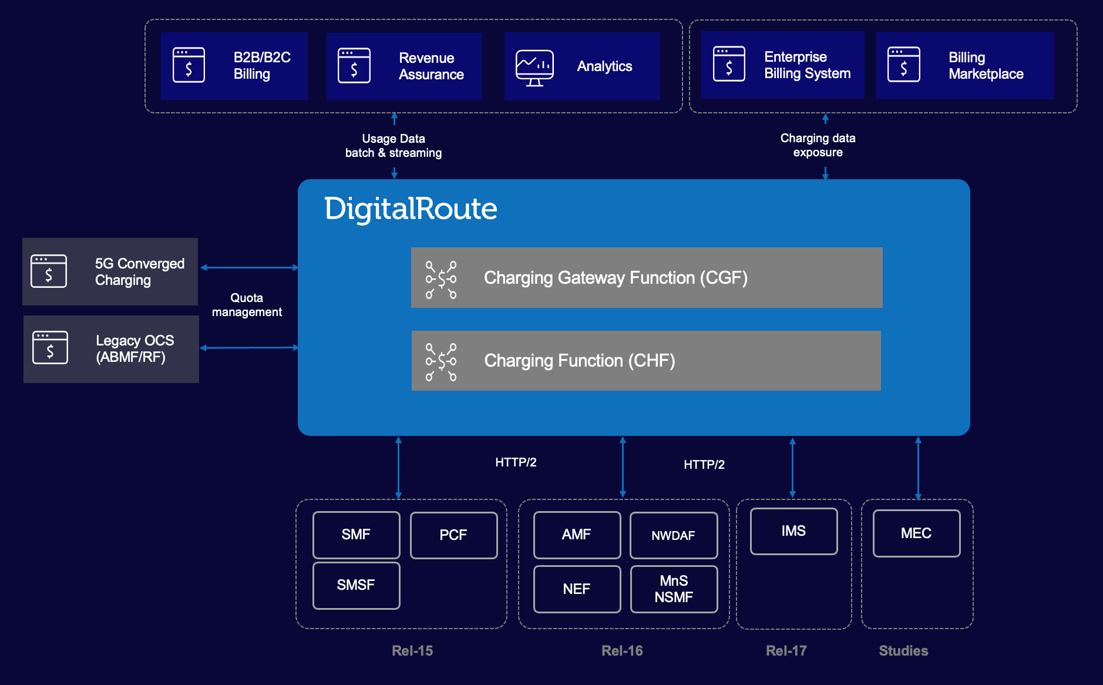The height and width of the screenshot is (685, 1103).
Task: Click the Charging Gateway Function network icon
Action: [x=441, y=277]
